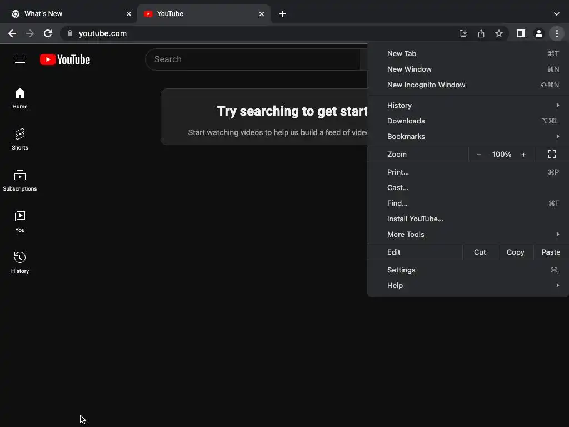
Task: Click the 100% zoom level value
Action: pos(502,155)
